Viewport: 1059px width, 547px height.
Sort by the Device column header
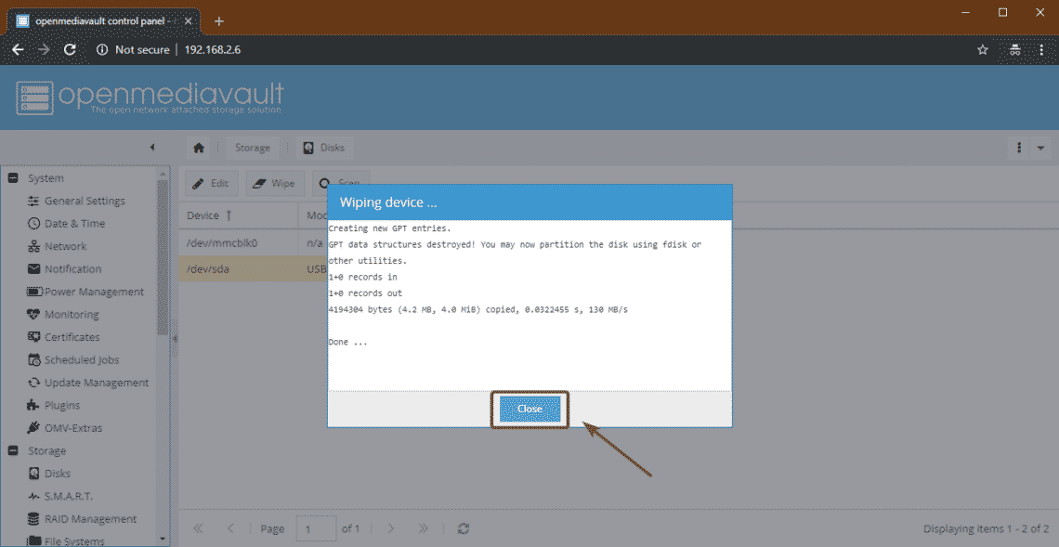pyautogui.click(x=239, y=215)
